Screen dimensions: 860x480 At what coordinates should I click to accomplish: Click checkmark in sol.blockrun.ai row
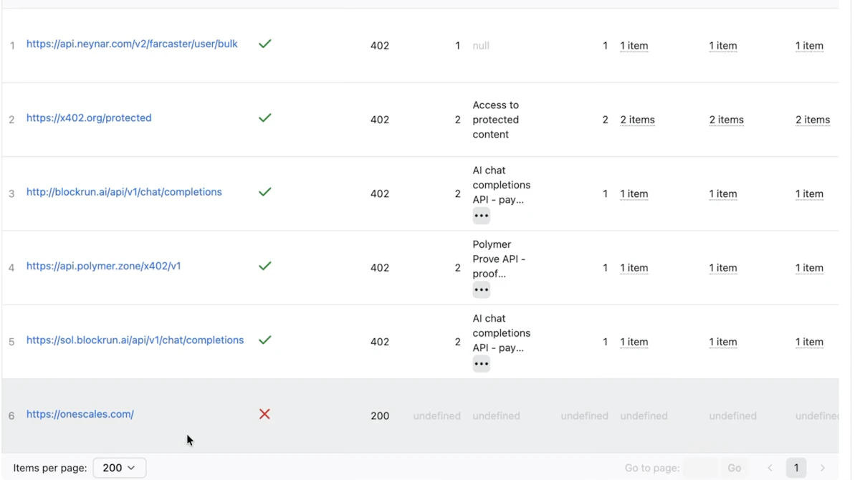point(264,340)
